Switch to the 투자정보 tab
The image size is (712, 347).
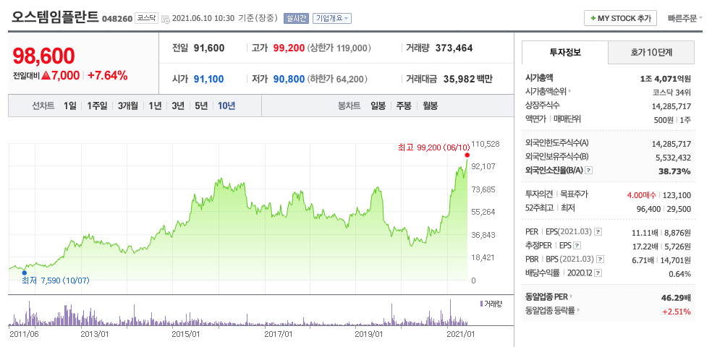pyautogui.click(x=565, y=52)
